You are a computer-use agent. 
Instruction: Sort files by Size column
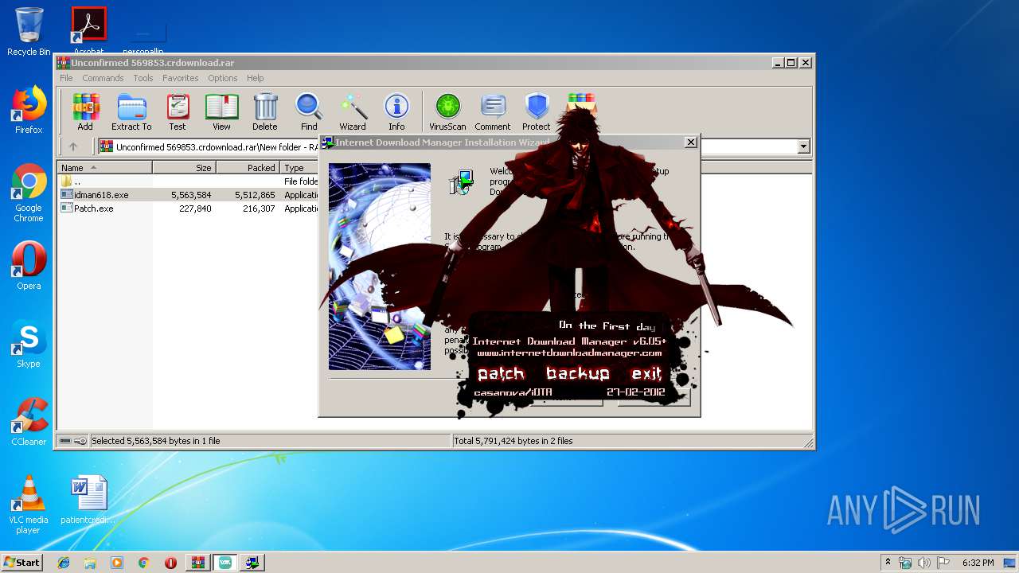184,168
